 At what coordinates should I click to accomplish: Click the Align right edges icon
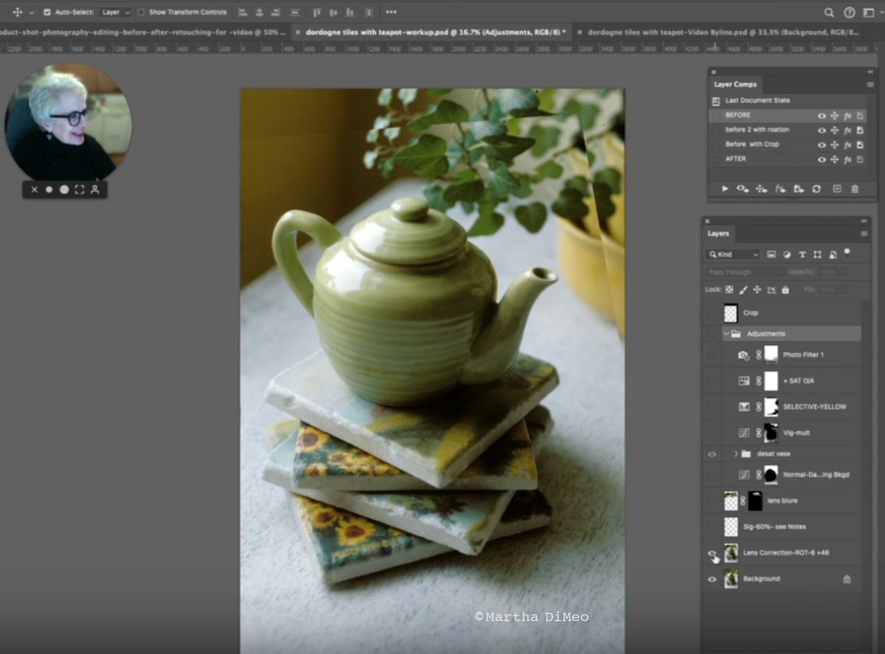click(277, 13)
